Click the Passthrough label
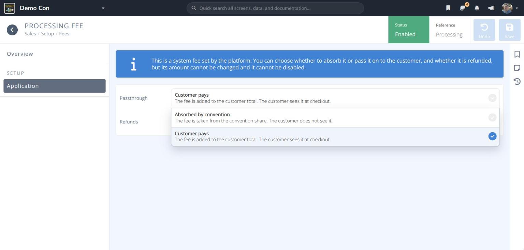Viewport: 524px width, 250px height. coord(134,98)
